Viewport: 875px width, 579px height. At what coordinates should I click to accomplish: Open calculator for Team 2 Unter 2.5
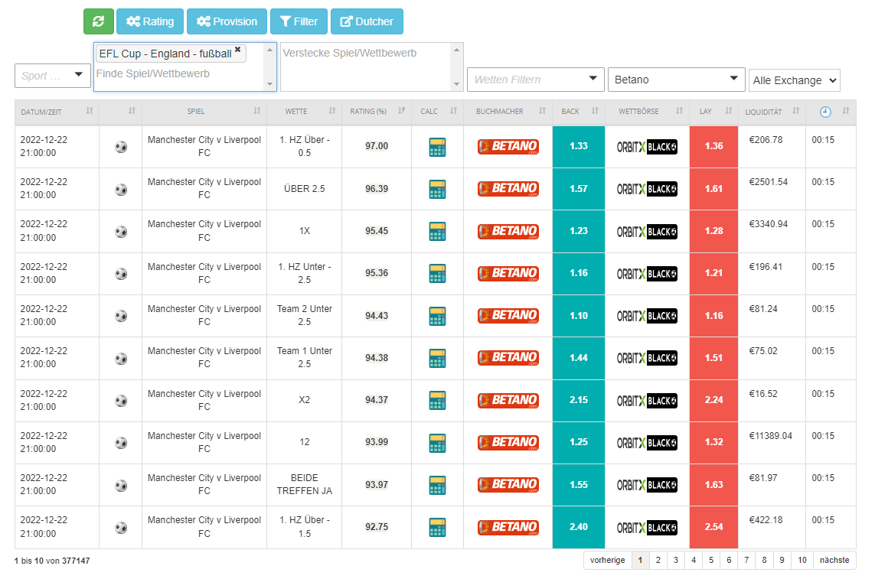point(438,316)
